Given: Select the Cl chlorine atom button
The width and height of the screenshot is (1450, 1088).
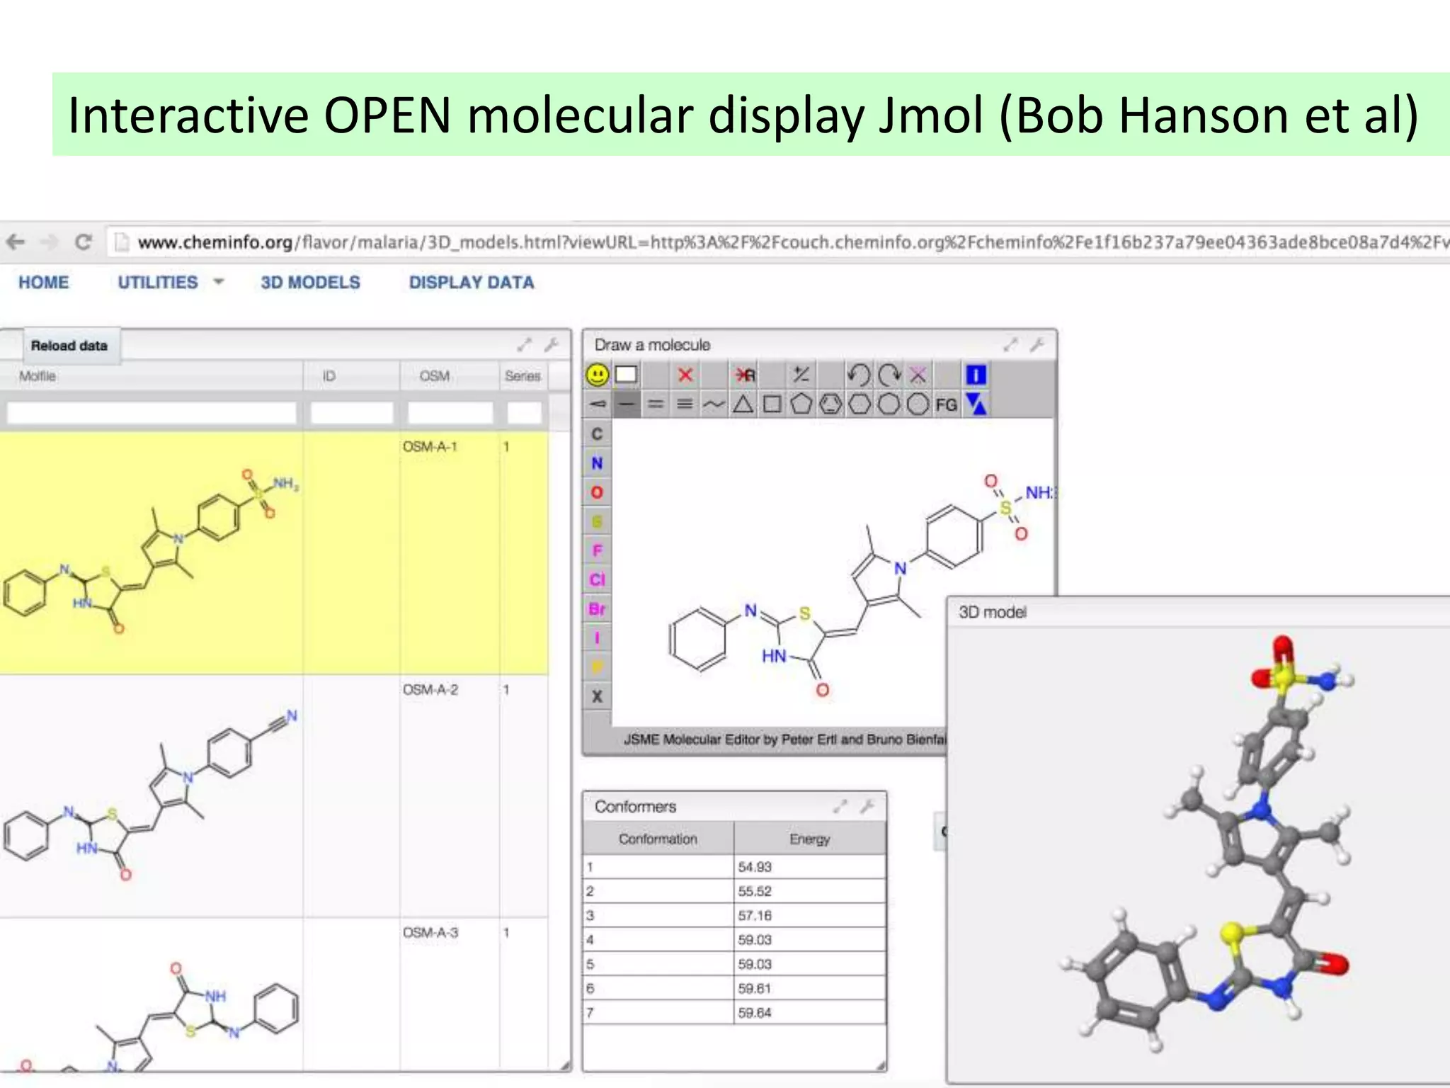Looking at the screenshot, I should pos(597,579).
